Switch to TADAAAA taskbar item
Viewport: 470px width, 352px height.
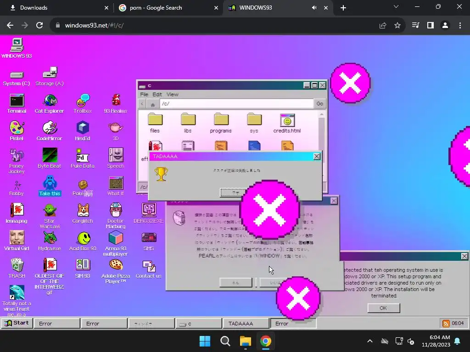click(246, 324)
